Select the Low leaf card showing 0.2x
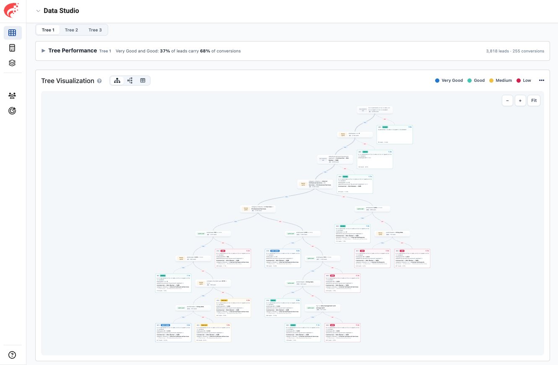The width and height of the screenshot is (558, 365). tap(233, 258)
